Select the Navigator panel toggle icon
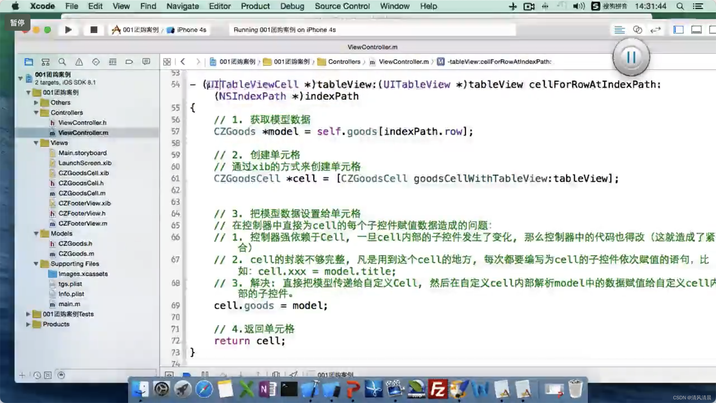The width and height of the screenshot is (716, 403). pos(679,29)
